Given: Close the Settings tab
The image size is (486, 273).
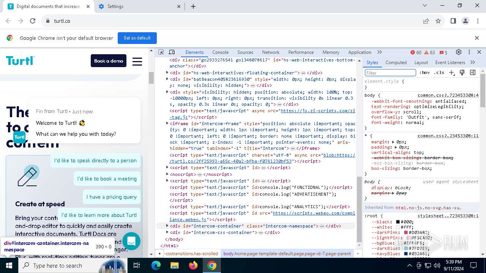Looking at the screenshot, I should pyautogui.click(x=179, y=6).
